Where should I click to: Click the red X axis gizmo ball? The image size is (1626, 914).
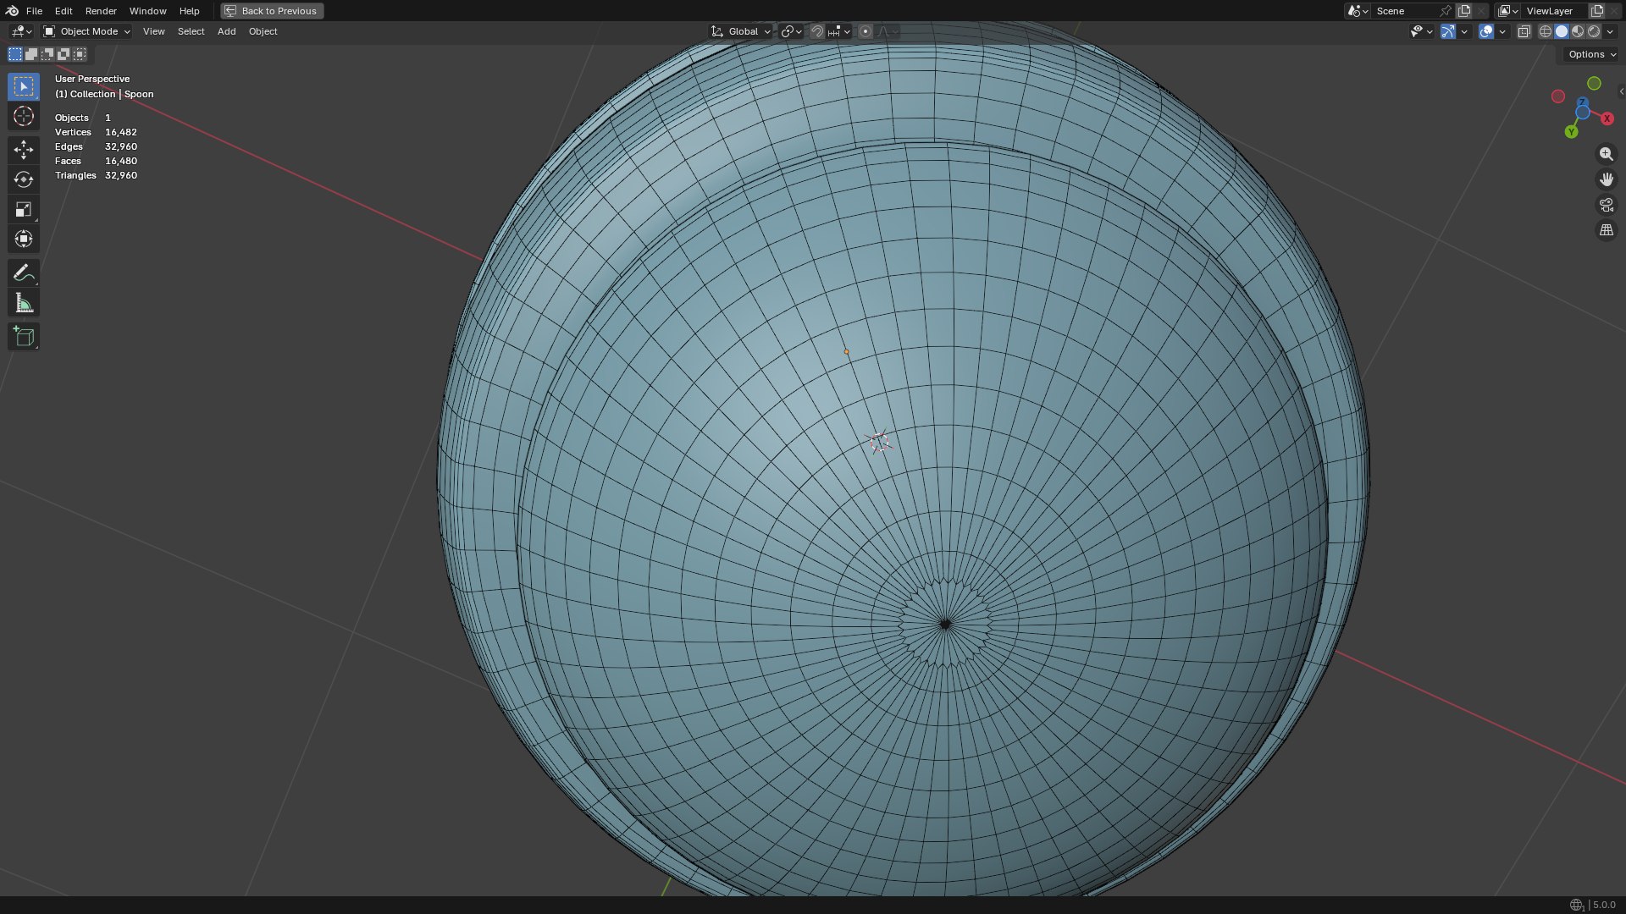(x=1607, y=118)
